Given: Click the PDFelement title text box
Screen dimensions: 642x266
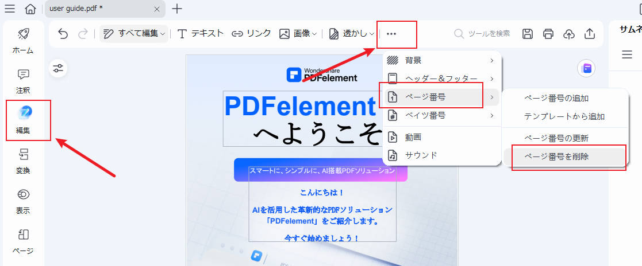Looking at the screenshot, I should point(302,119).
